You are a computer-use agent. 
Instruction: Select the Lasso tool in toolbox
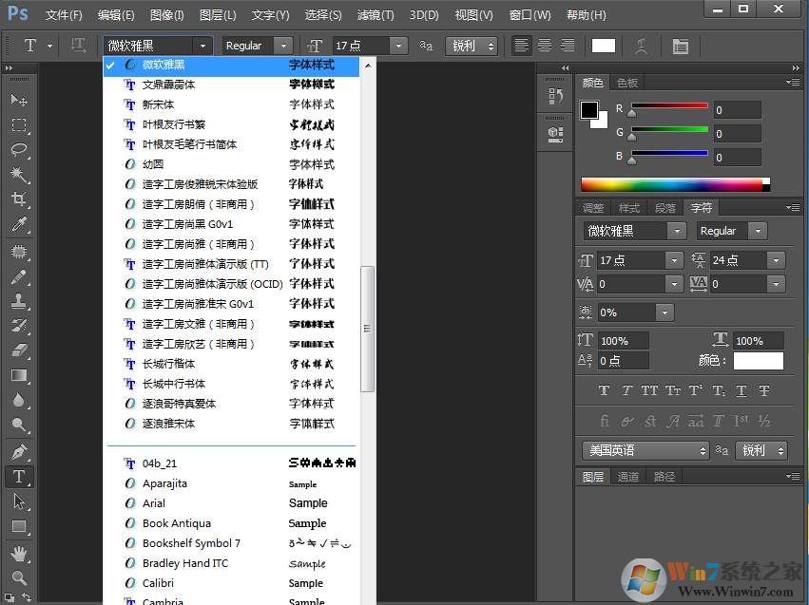[19, 150]
